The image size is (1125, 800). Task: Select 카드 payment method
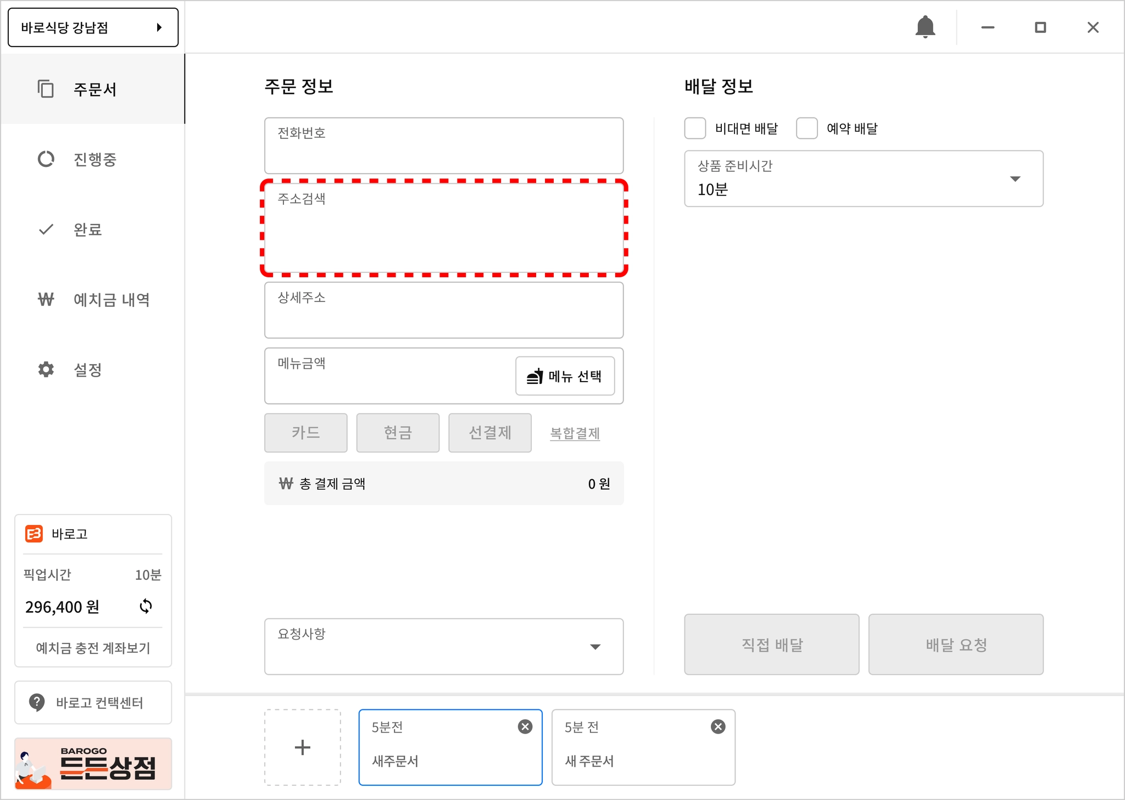tap(305, 433)
